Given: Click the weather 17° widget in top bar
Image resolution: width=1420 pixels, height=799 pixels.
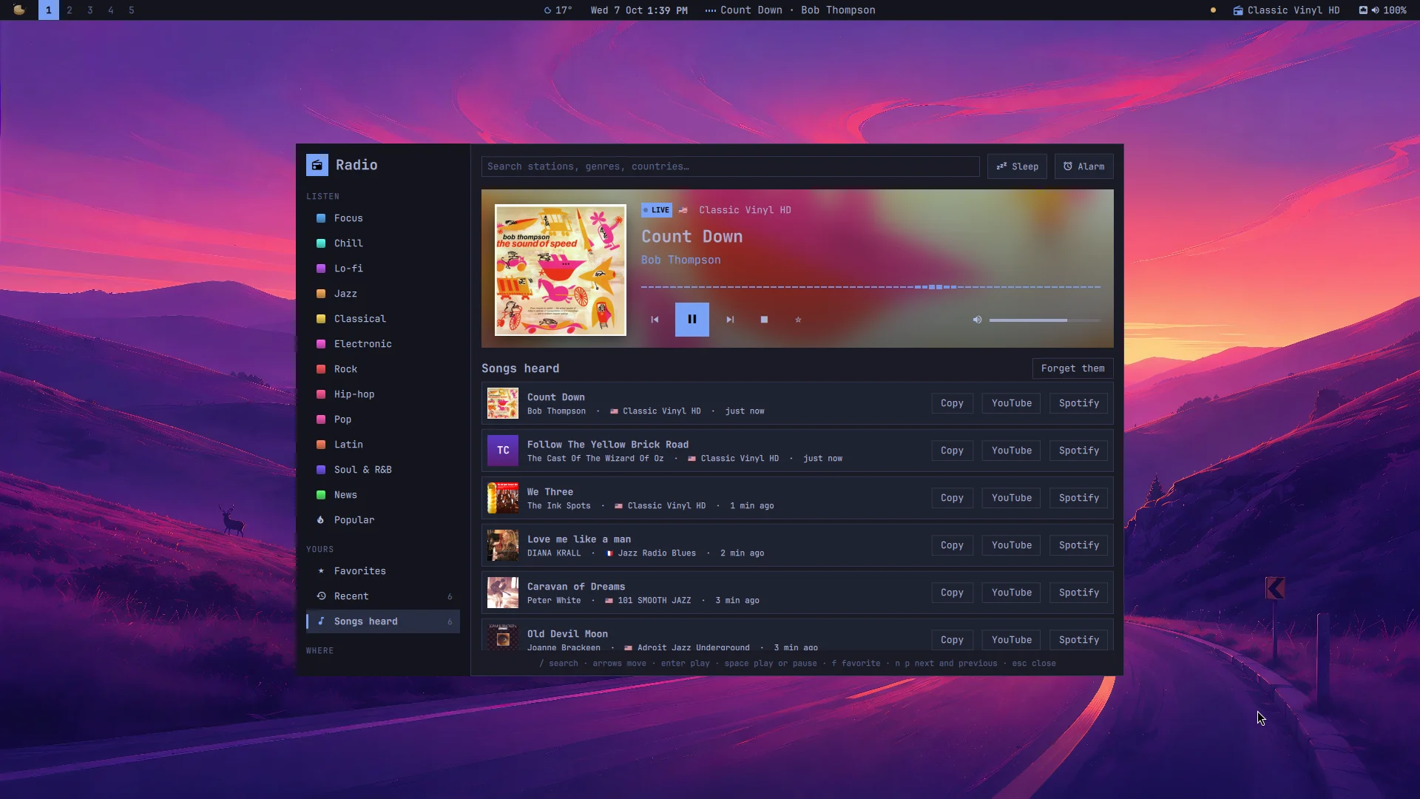Looking at the screenshot, I should click(558, 10).
